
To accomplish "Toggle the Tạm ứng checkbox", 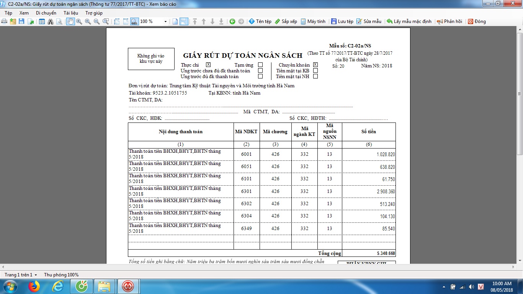I will [260, 65].
